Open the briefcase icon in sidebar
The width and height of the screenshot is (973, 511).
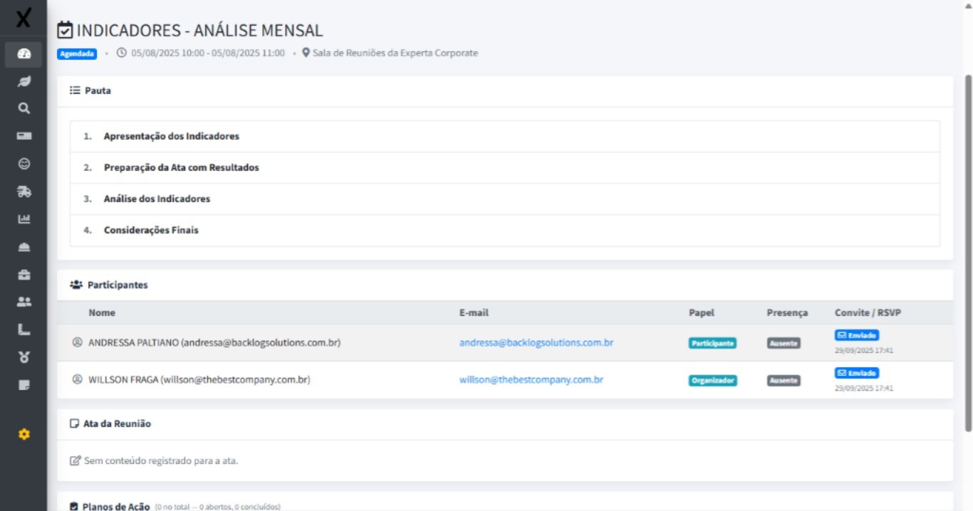pos(24,275)
